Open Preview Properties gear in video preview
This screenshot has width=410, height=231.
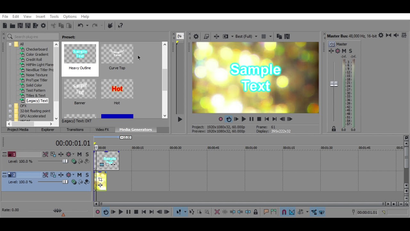point(196,37)
